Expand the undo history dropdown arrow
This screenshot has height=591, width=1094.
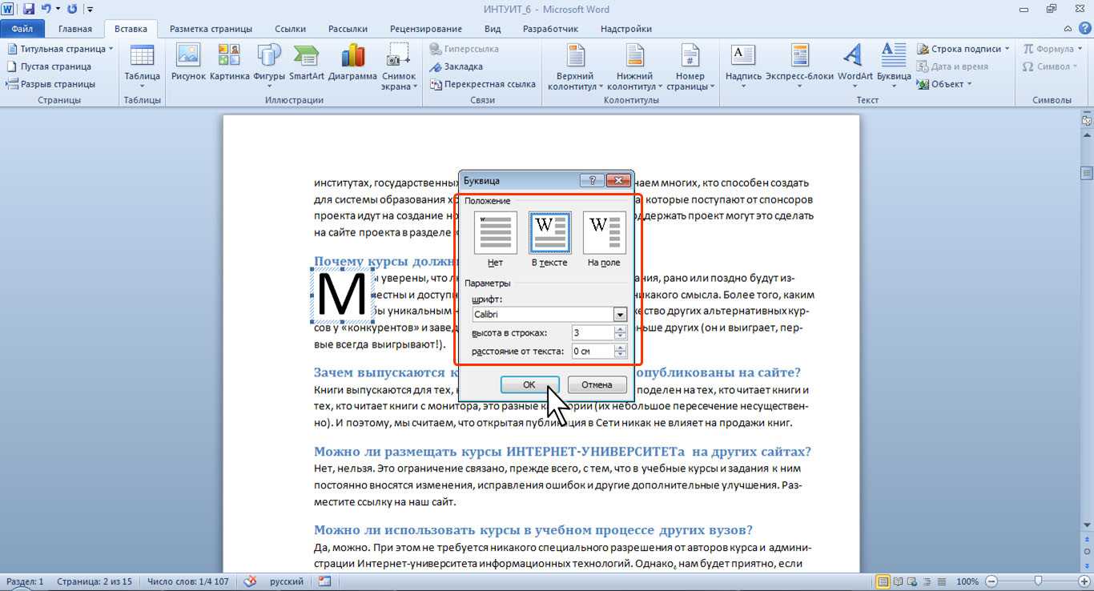58,10
